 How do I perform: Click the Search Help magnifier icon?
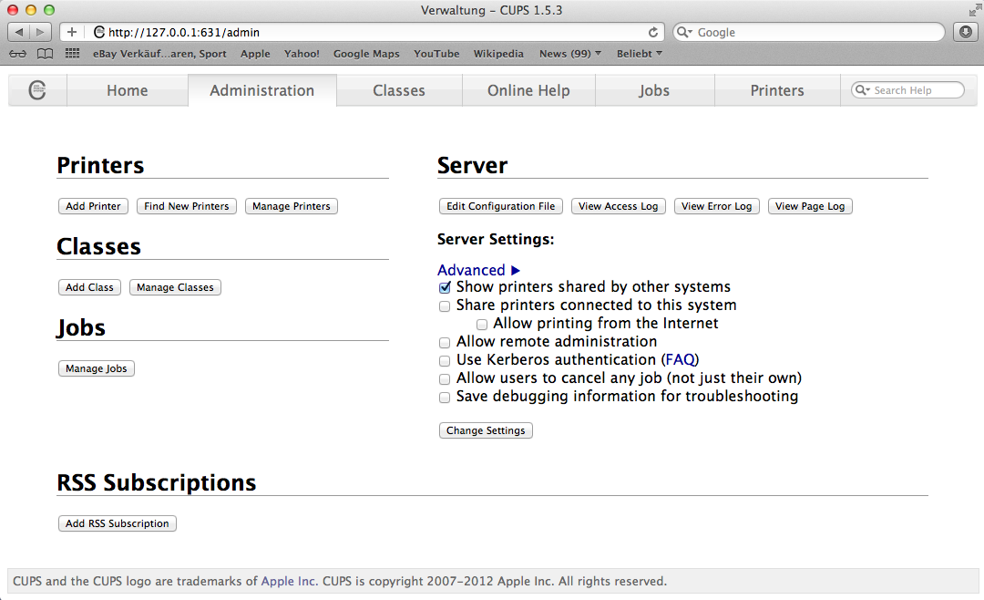tap(863, 90)
